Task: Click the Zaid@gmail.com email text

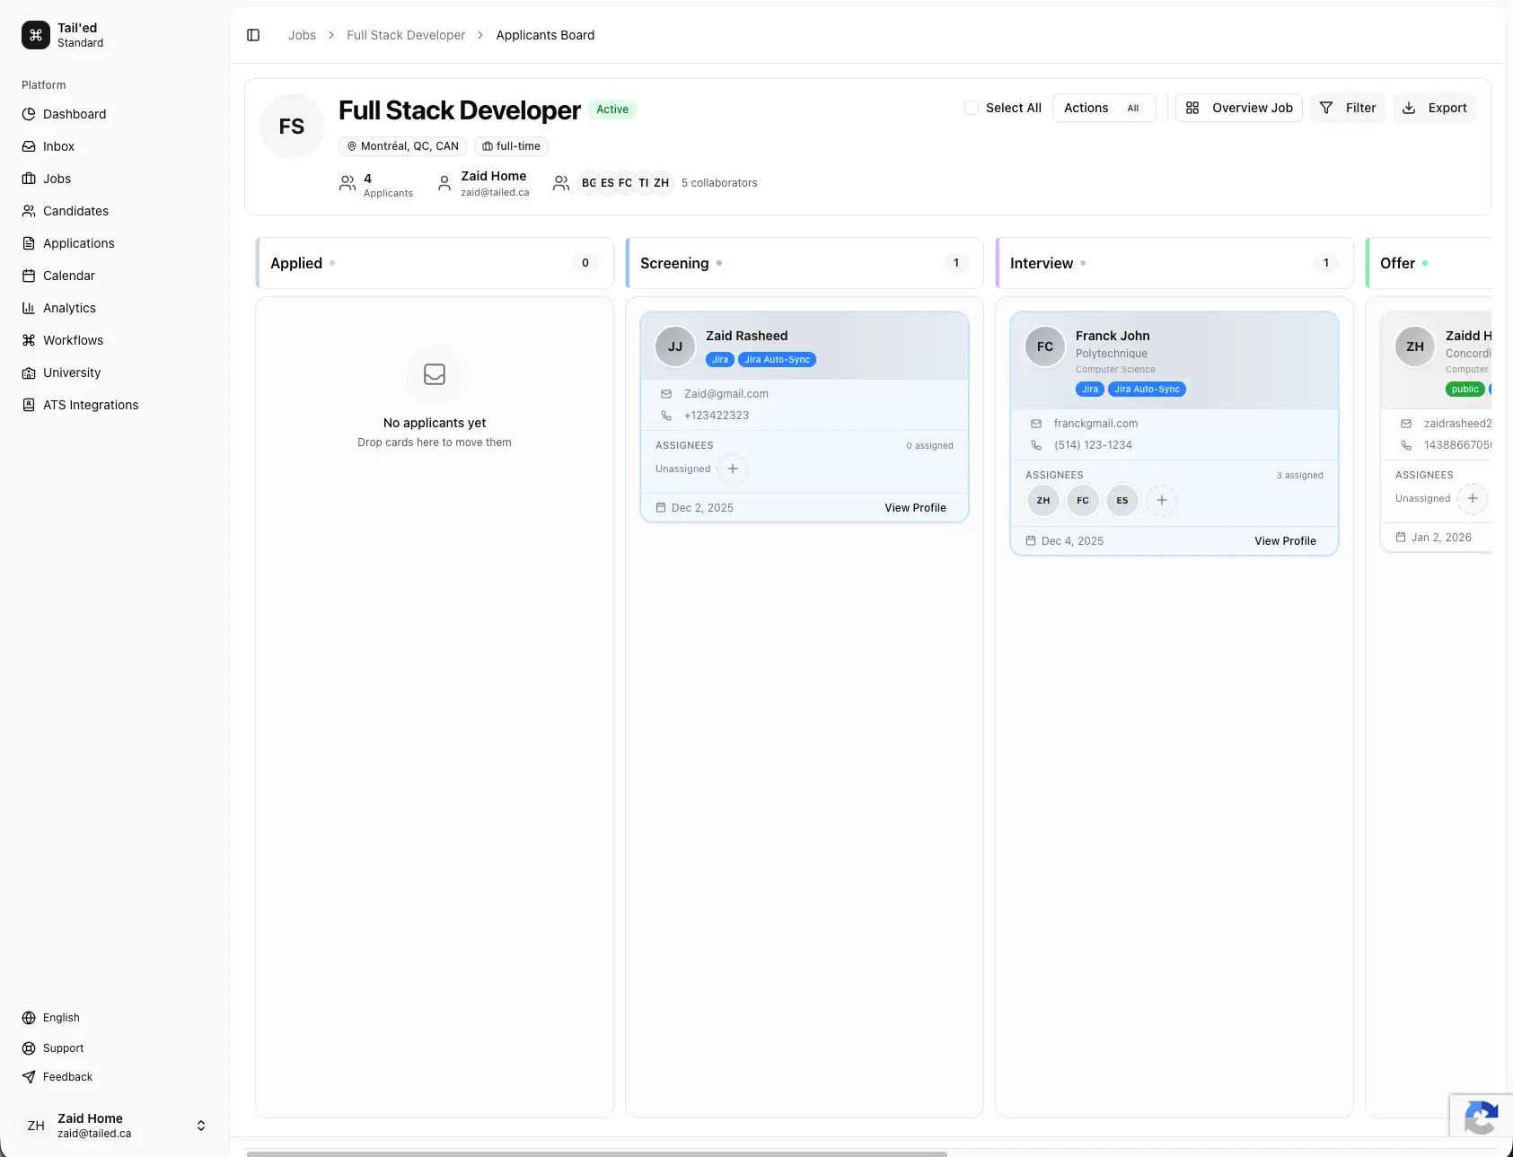Action: pyautogui.click(x=726, y=394)
